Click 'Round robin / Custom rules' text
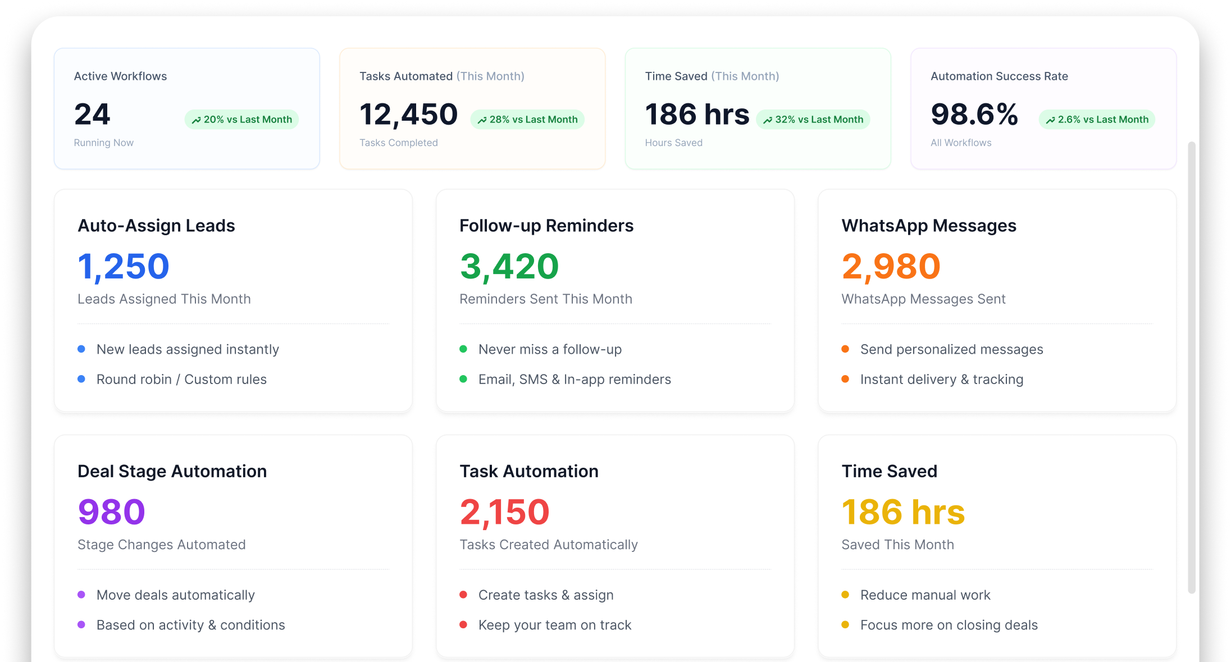The height and width of the screenshot is (662, 1231). click(x=181, y=380)
